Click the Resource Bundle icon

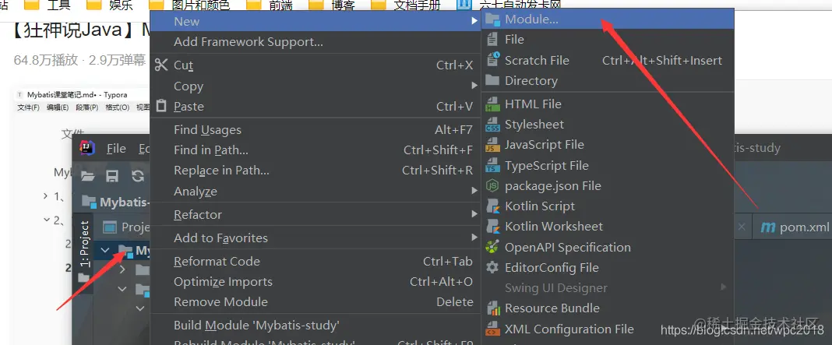click(493, 308)
